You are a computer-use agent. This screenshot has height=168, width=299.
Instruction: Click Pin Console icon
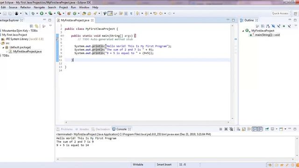(x=267, y=129)
